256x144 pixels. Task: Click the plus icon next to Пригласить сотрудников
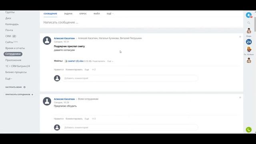(x=32, y=94)
